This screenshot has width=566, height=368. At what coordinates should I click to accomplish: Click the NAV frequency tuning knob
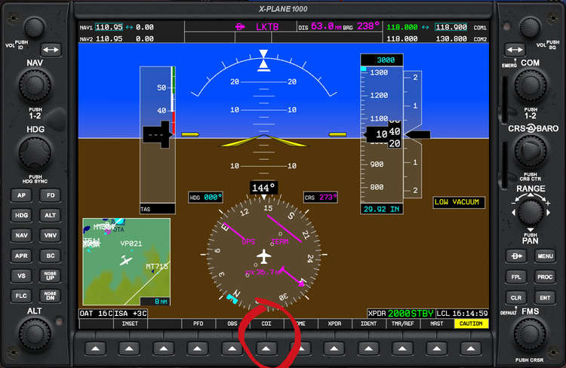35,85
